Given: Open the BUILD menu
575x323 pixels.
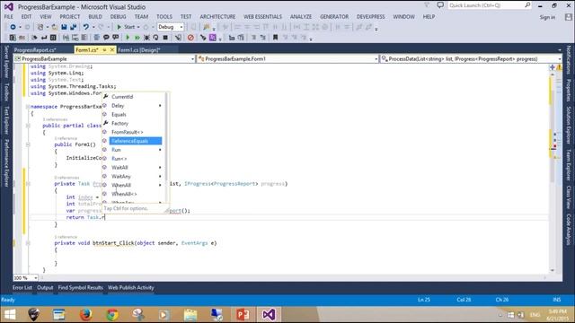Looking at the screenshot, I should (95, 17).
